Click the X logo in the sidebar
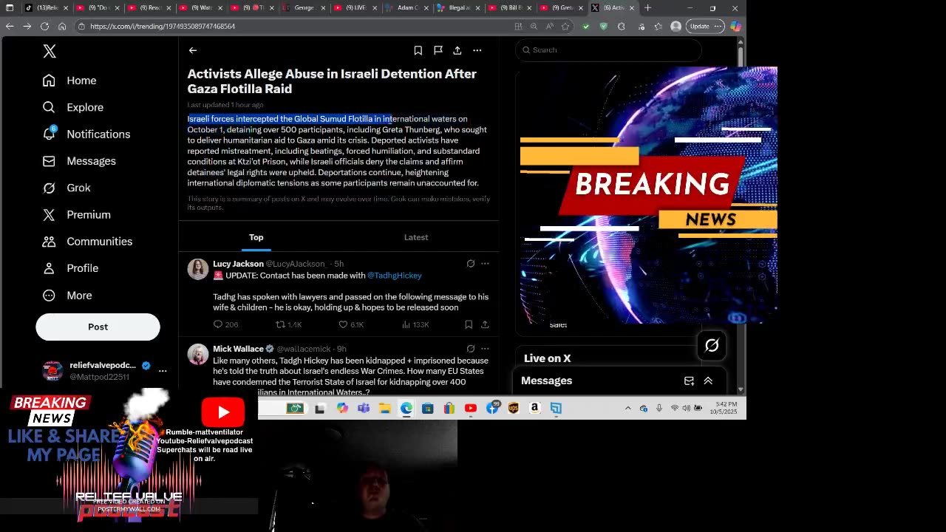This screenshot has height=532, width=946. (50, 51)
